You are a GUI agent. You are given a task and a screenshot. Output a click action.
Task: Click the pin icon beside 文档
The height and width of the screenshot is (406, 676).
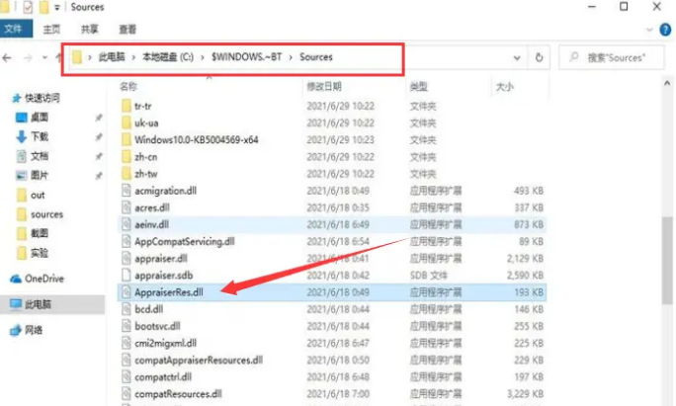tap(99, 156)
